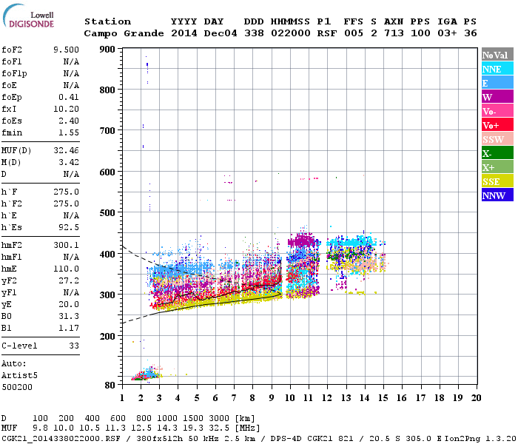
Task: Click the MUF 9.8 table value
Action: [40, 428]
